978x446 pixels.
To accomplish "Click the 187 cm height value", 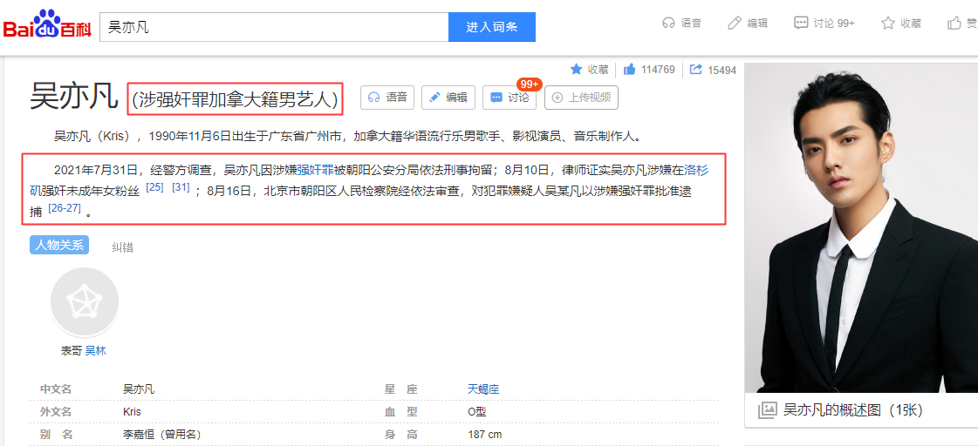I will click(x=484, y=434).
